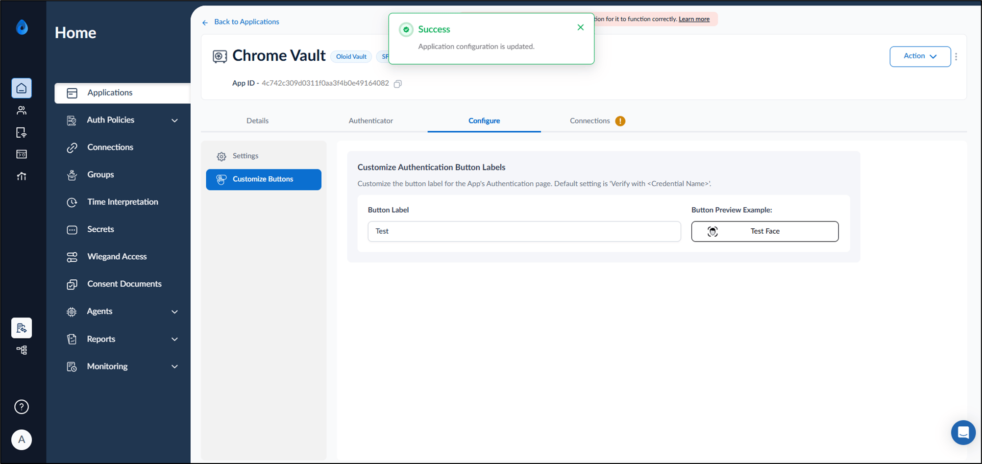
Task: Click the Oloid Vault tag
Action: [x=351, y=57]
